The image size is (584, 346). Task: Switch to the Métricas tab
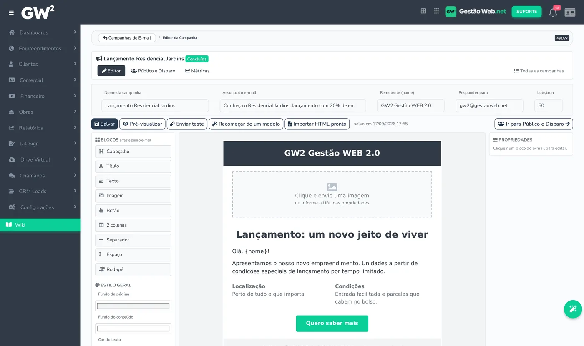coord(197,71)
